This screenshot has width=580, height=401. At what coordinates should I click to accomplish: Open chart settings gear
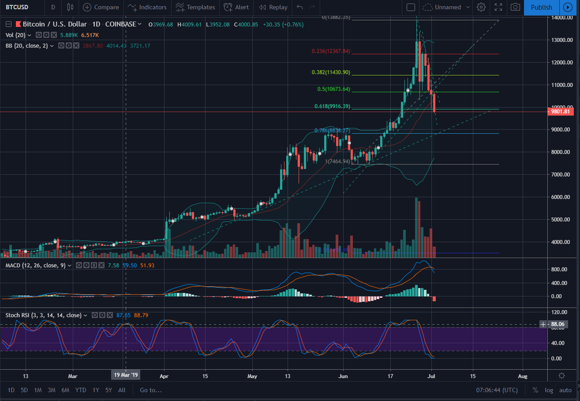481,7
